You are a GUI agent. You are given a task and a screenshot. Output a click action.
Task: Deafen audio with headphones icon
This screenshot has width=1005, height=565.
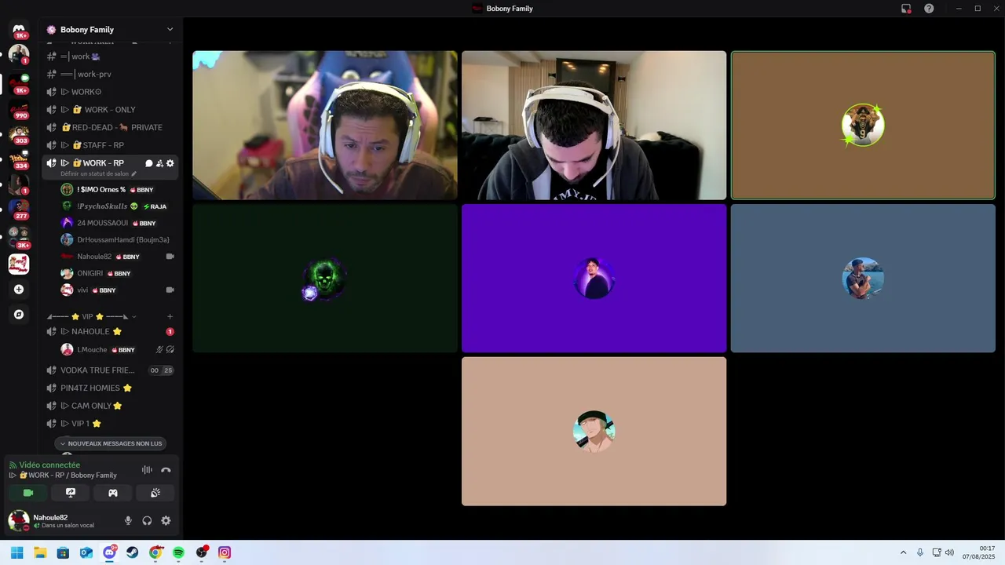click(x=147, y=520)
